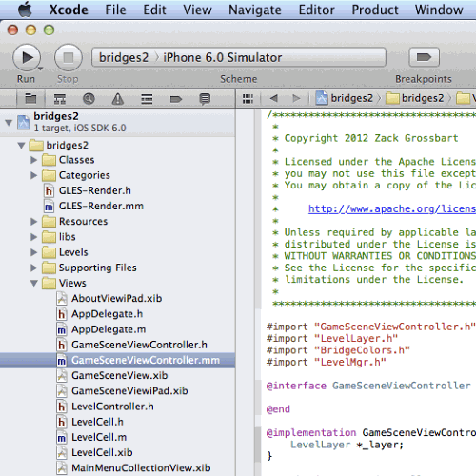Viewport: 476px width, 476px height.
Task: Open the bridges2 scheme dropdown
Action: pyautogui.click(x=124, y=57)
